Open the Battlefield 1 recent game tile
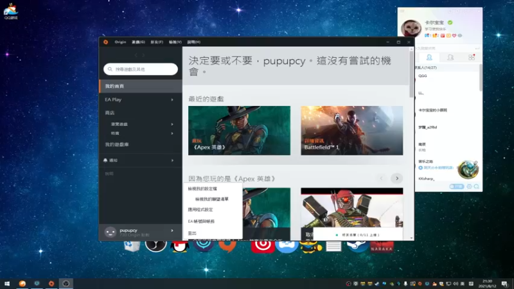Viewport: 514px width, 289px height. click(x=351, y=130)
